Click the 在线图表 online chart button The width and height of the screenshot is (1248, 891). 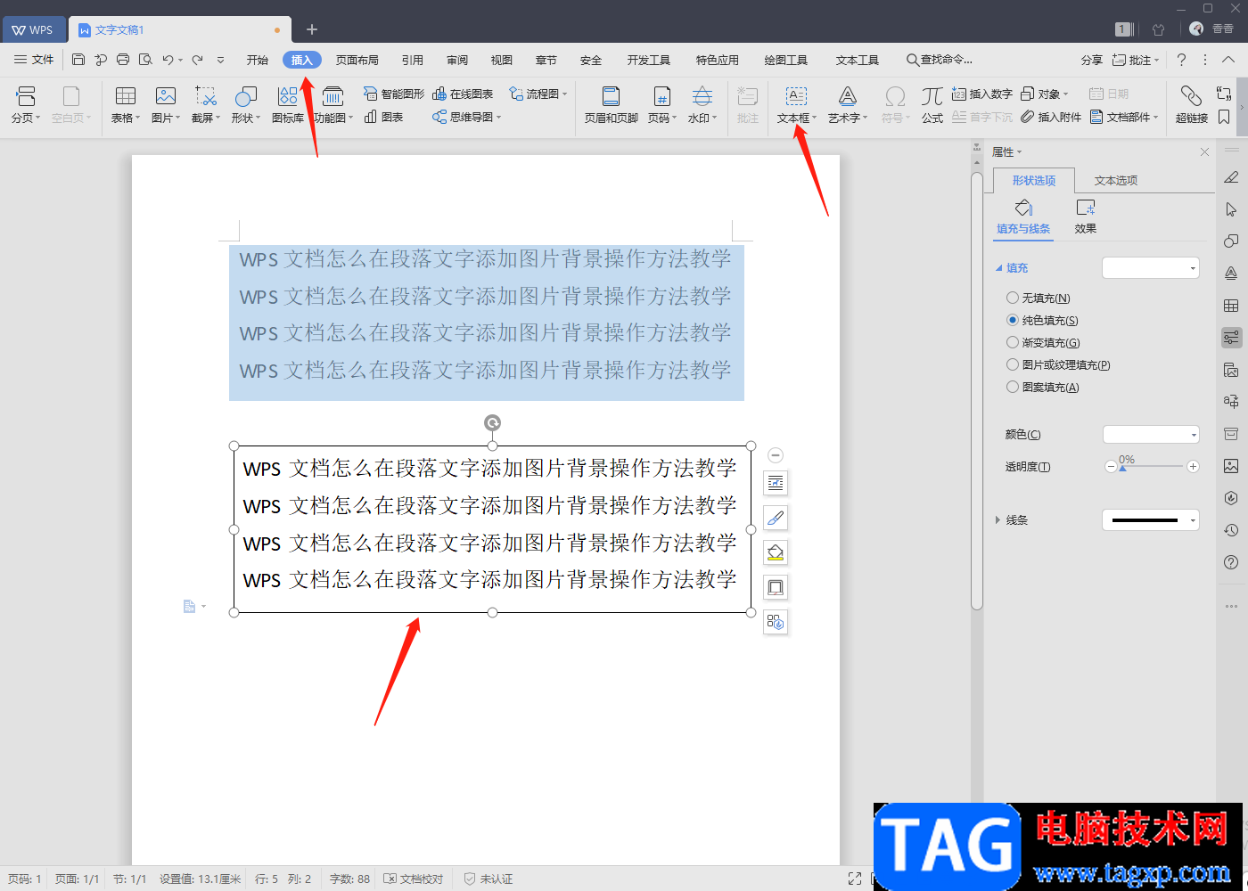point(463,94)
